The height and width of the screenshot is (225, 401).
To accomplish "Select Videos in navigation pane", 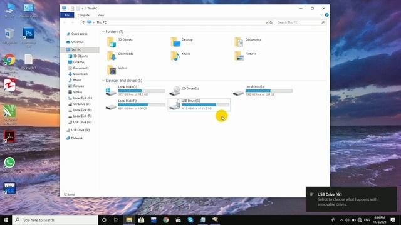I will point(75,92).
